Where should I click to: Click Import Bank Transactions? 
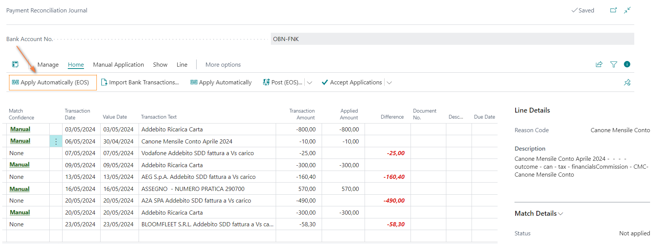tap(140, 82)
